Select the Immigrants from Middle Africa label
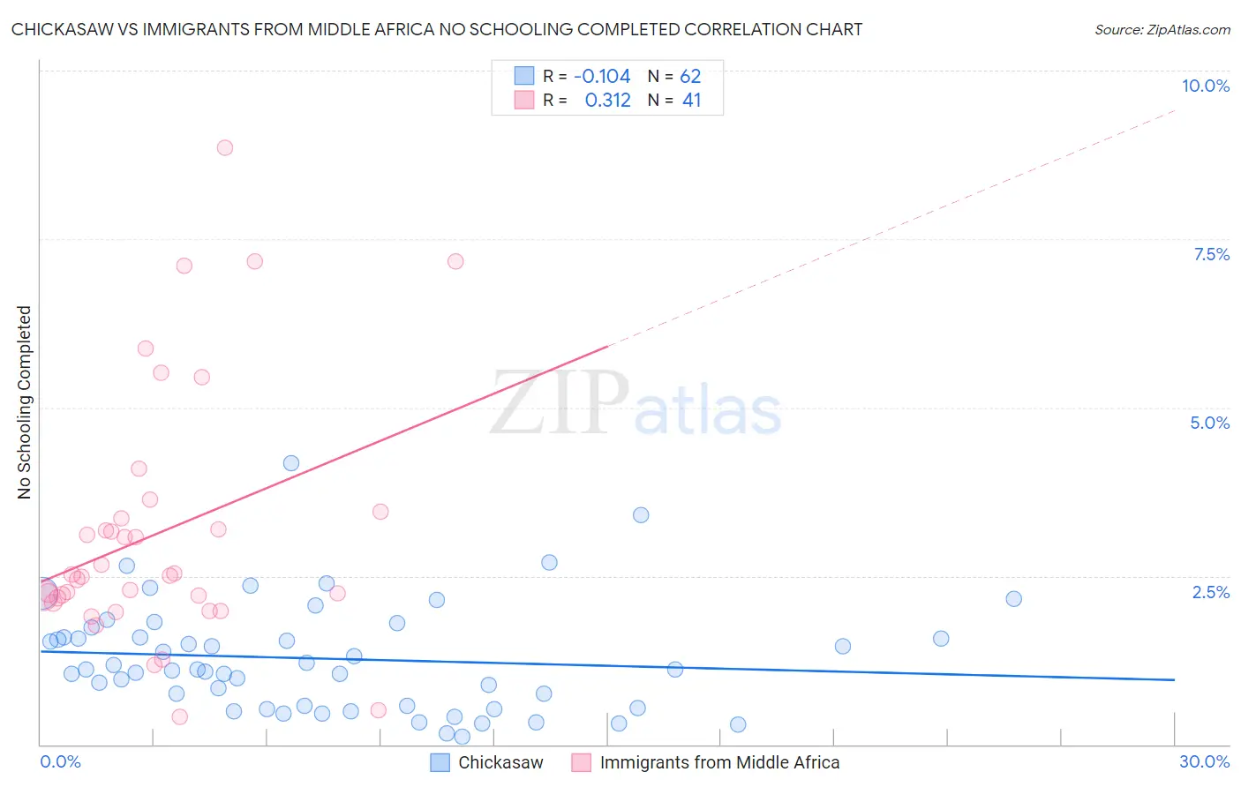1241x787 pixels. click(719, 762)
